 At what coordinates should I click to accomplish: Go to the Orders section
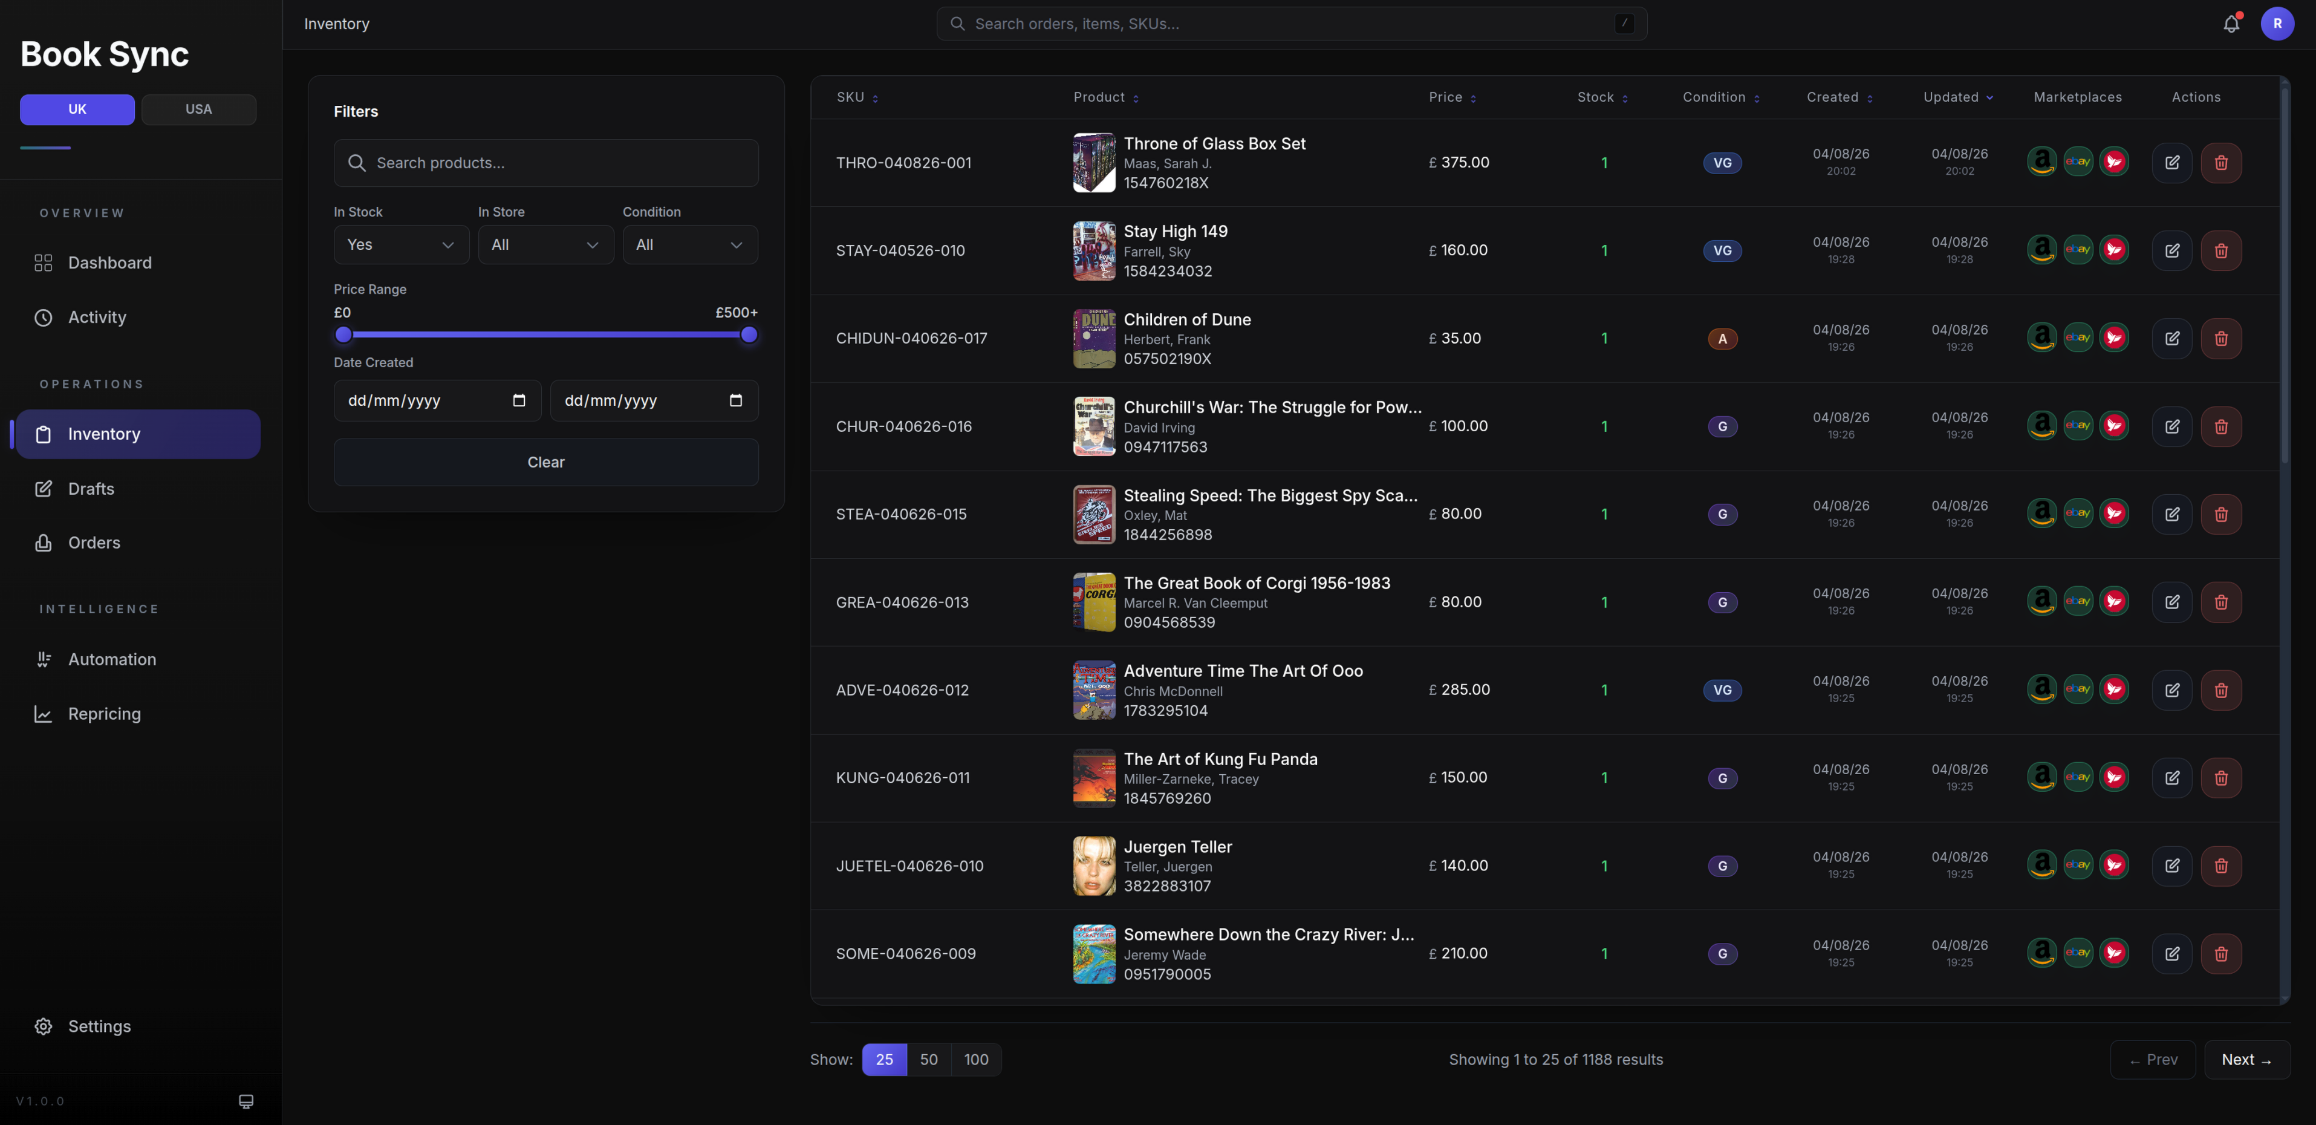click(94, 543)
